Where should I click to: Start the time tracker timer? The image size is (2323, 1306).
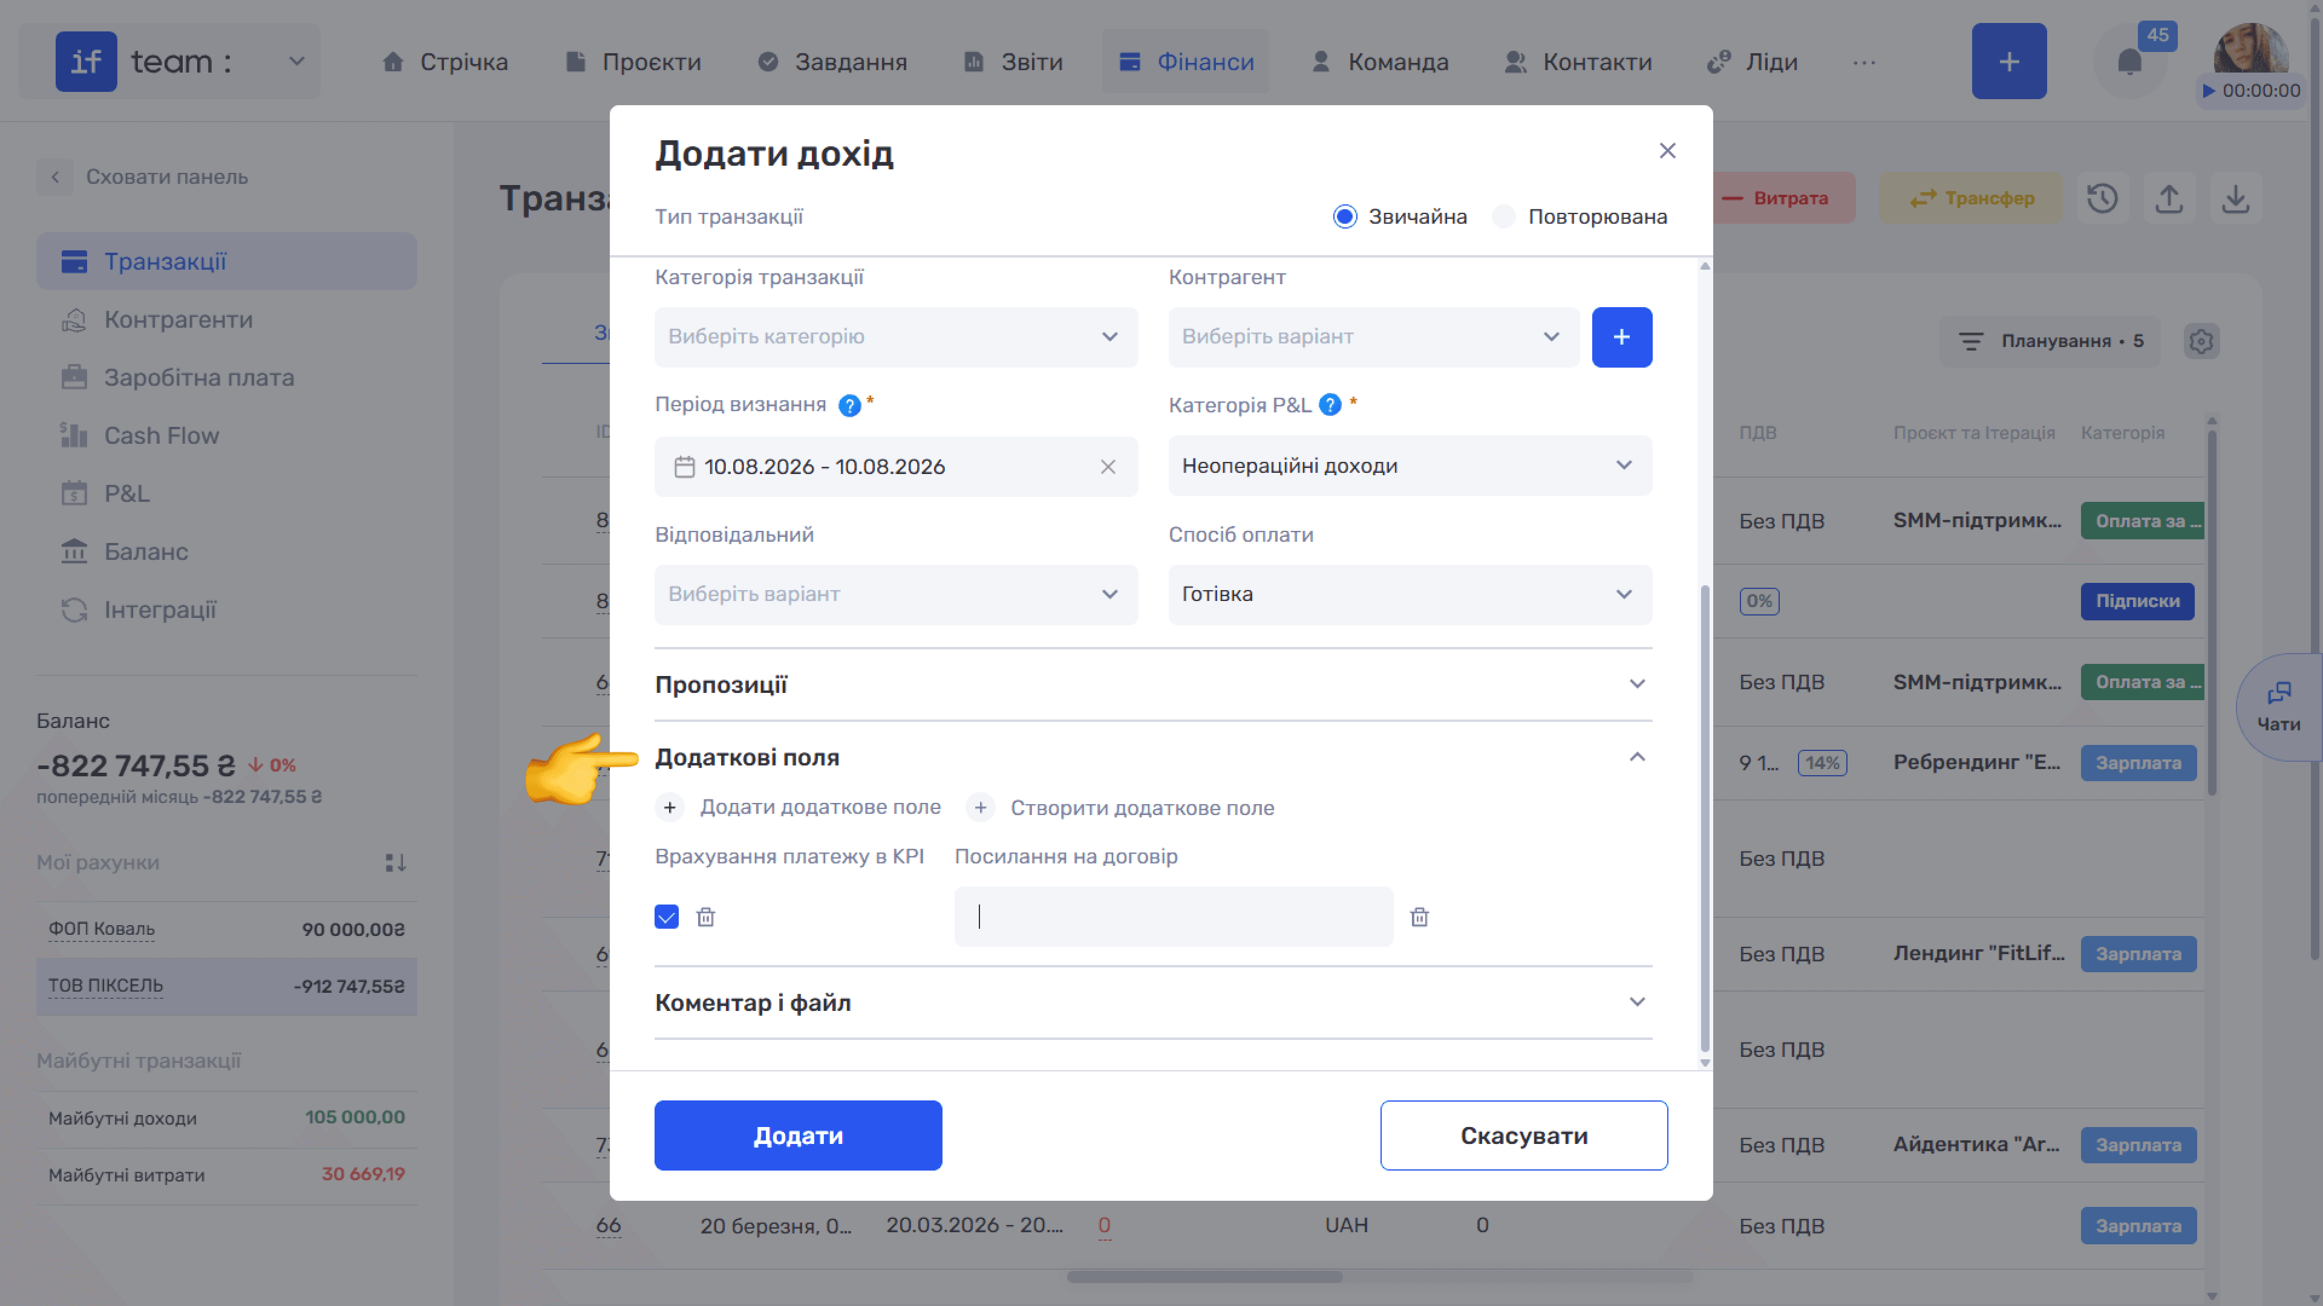[2207, 91]
